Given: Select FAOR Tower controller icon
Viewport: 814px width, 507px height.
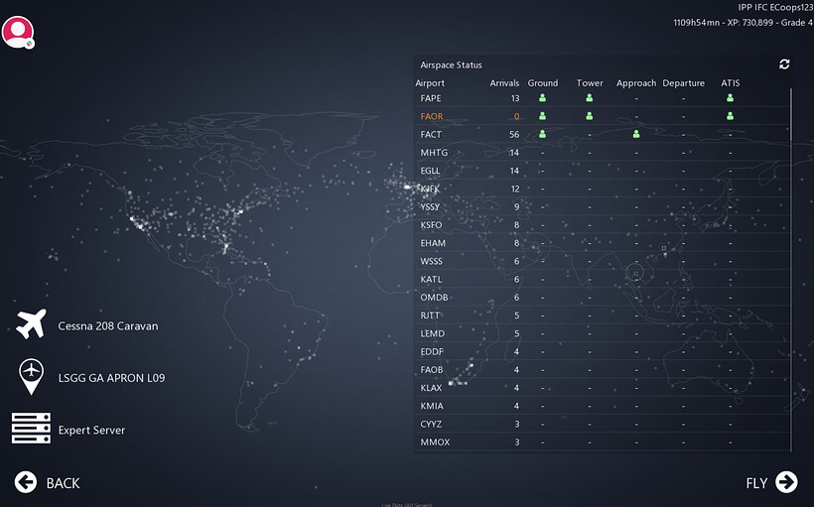Looking at the screenshot, I should tap(590, 116).
